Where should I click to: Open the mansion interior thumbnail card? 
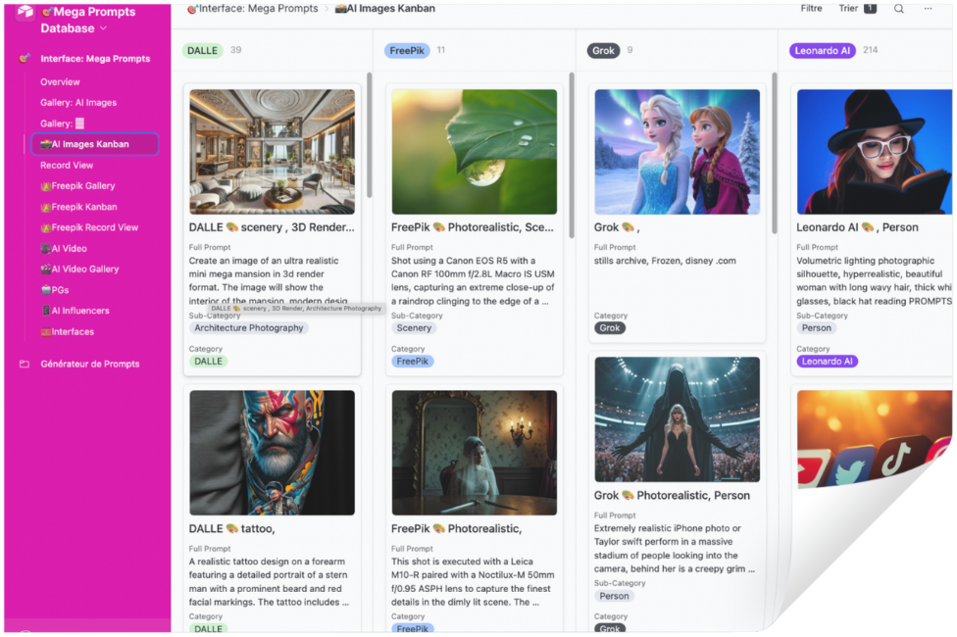272,152
